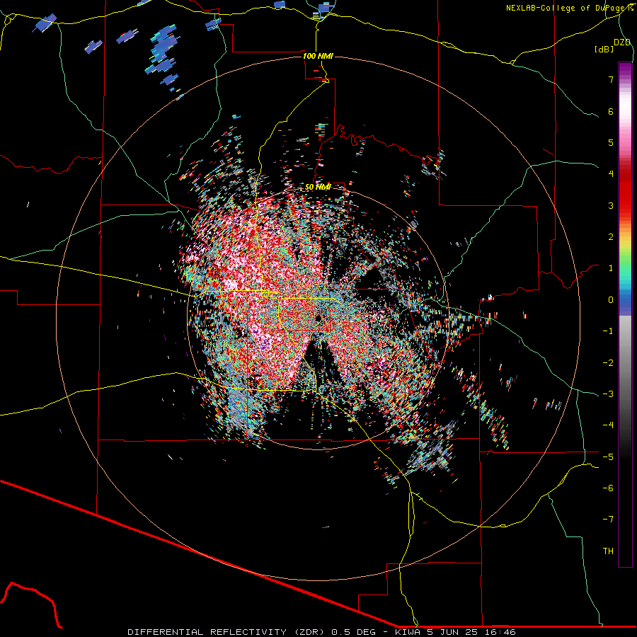Click the 50 NMI range ring label
The image size is (637, 637).
pyautogui.click(x=318, y=187)
